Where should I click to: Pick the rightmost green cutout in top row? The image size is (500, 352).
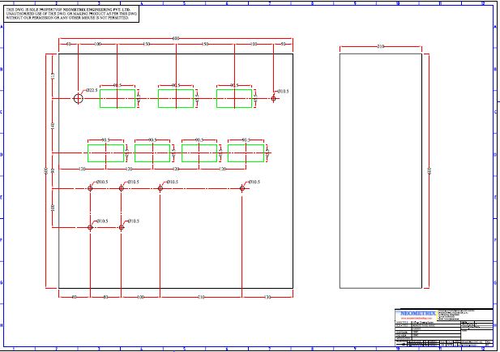pyautogui.click(x=233, y=98)
